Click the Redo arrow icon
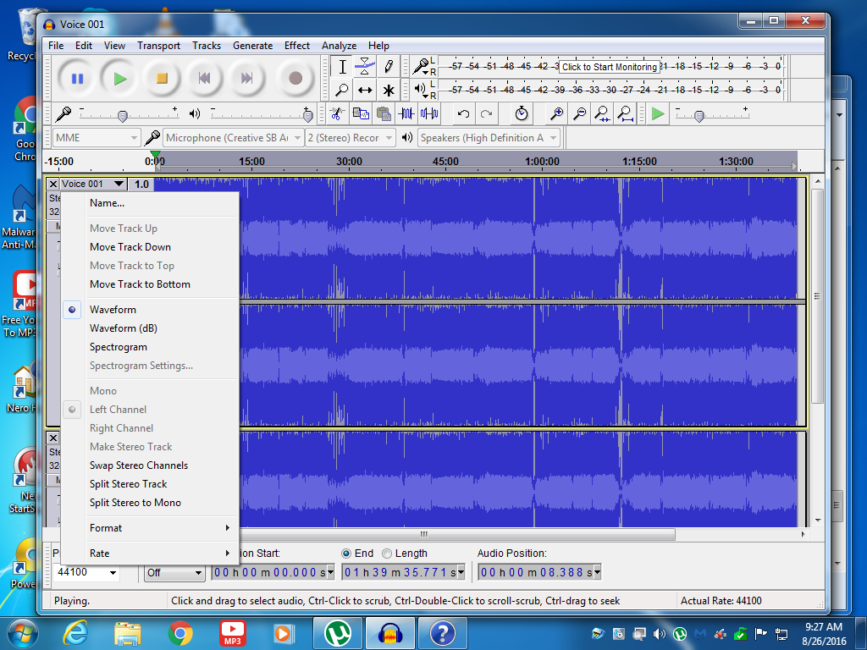 [487, 114]
